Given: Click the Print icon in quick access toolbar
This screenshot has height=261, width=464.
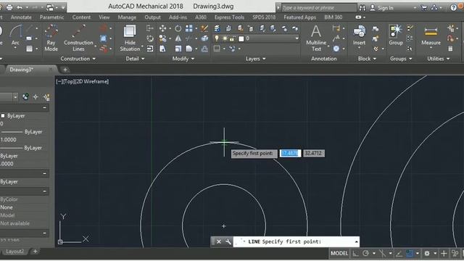Looking at the screenshot, I should click(9, 7).
